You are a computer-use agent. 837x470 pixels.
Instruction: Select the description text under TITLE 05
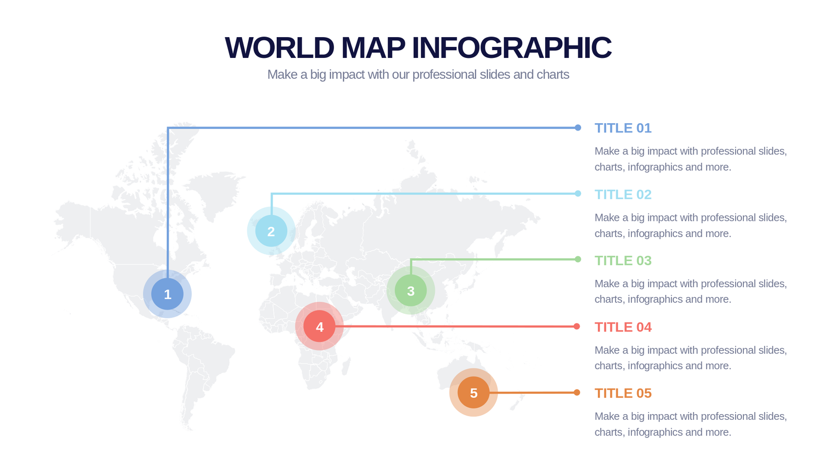coord(691,424)
